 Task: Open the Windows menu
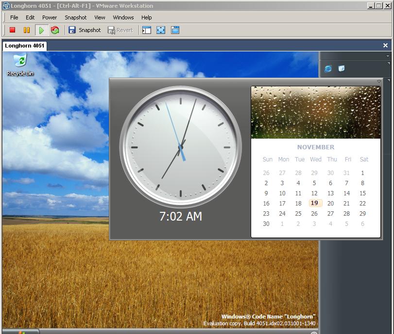click(123, 17)
